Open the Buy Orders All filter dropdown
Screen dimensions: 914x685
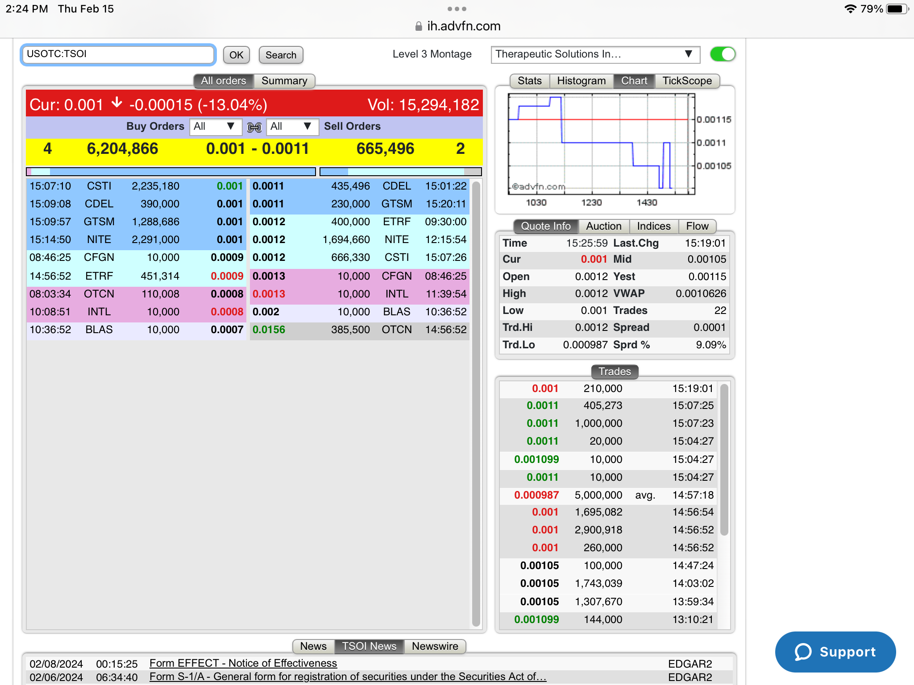click(216, 127)
